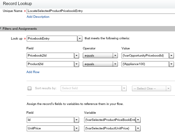
Task: Open operator dropdown in the Pricebook2Id row
Action: tap(115, 56)
